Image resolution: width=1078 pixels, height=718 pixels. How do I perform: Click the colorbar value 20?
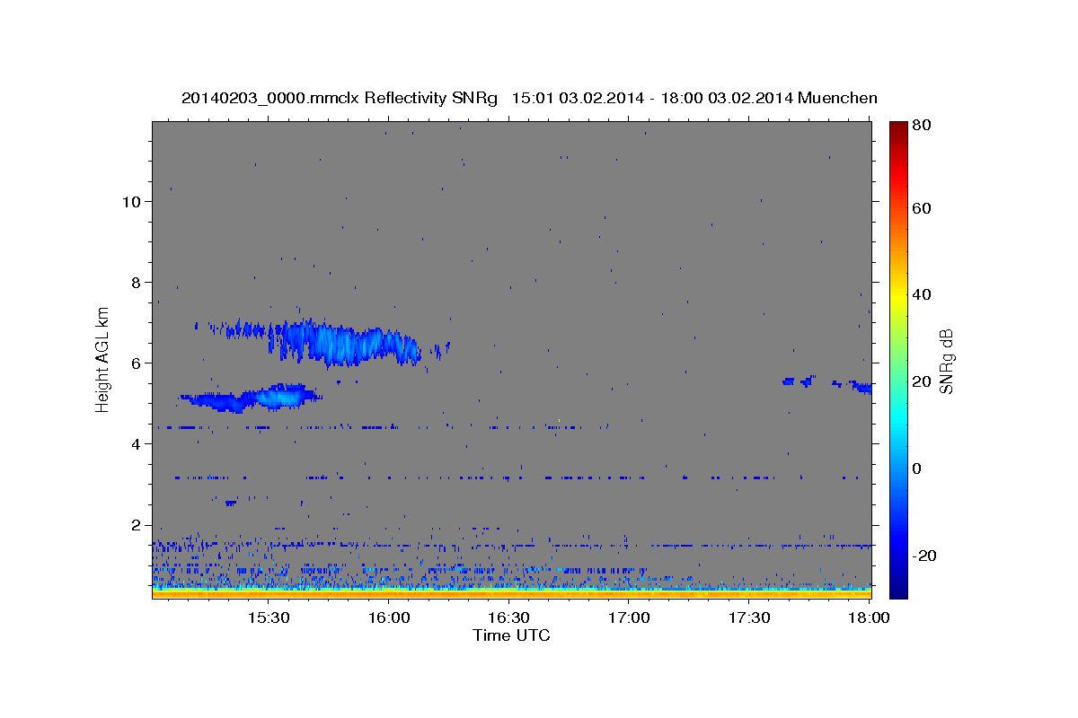[x=922, y=381]
